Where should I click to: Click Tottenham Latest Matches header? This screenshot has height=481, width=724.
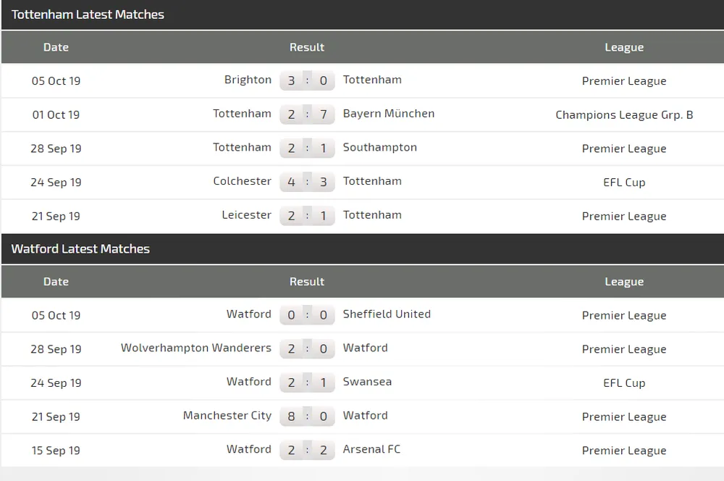(88, 14)
